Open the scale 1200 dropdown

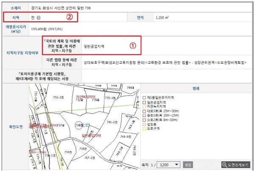(168, 165)
